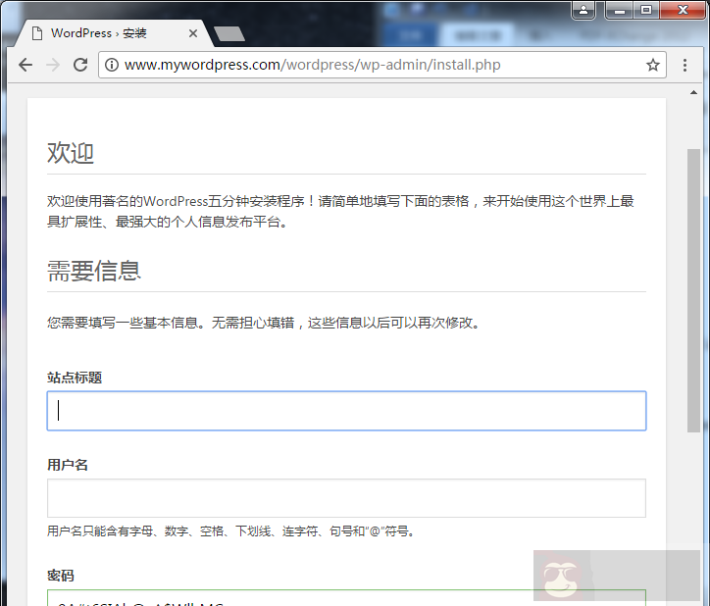Close the Chrome window
Image resolution: width=710 pixels, height=606 pixels.
[683, 10]
